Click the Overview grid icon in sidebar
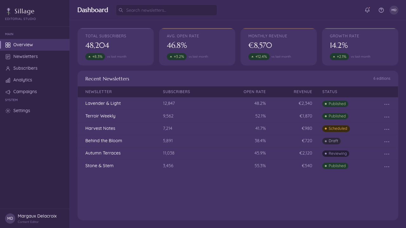The image size is (406, 228). 8,45
